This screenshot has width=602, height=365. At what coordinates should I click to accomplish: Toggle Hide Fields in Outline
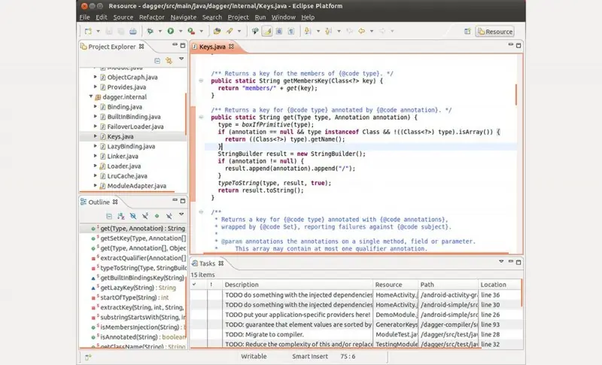[x=133, y=216]
